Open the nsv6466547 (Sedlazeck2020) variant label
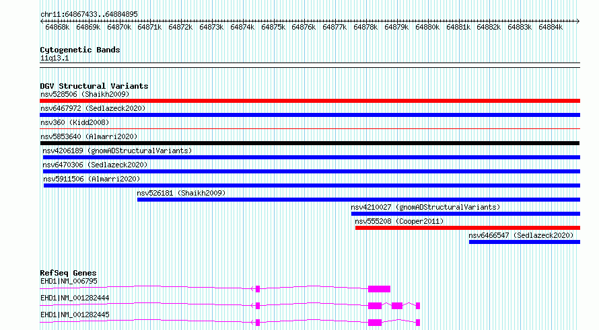 click(521, 235)
